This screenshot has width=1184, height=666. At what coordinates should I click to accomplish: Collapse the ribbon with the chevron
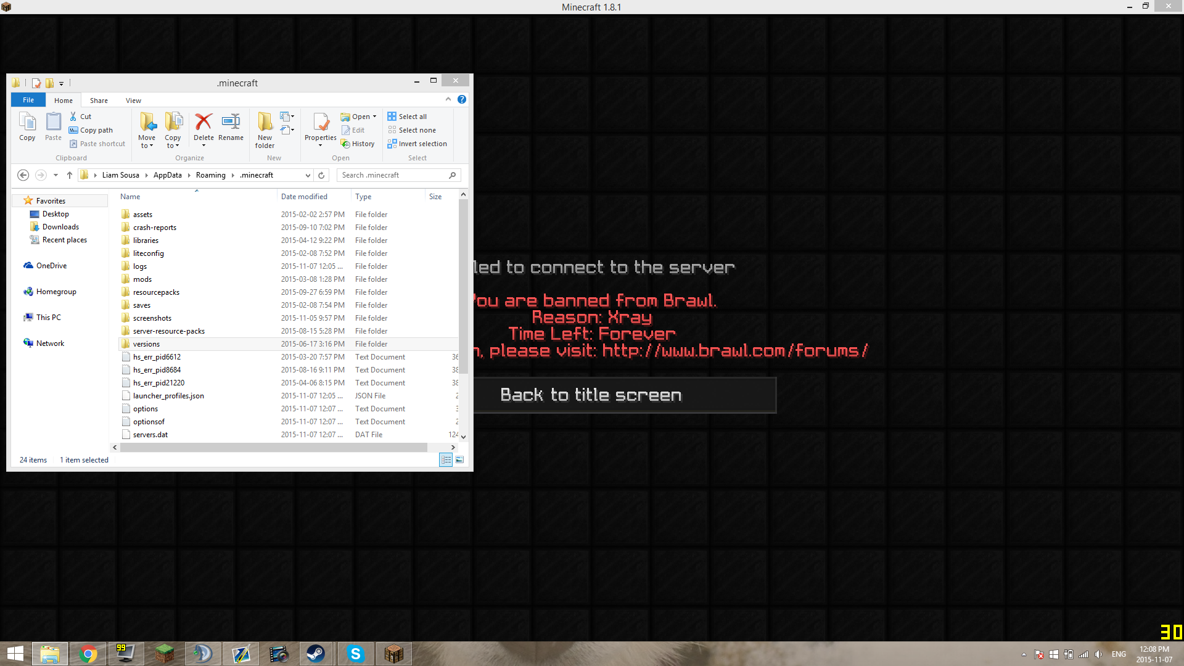point(448,99)
